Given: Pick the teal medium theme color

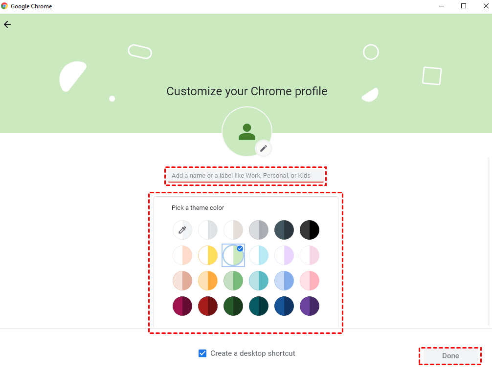Looking at the screenshot, I should pyautogui.click(x=259, y=281).
